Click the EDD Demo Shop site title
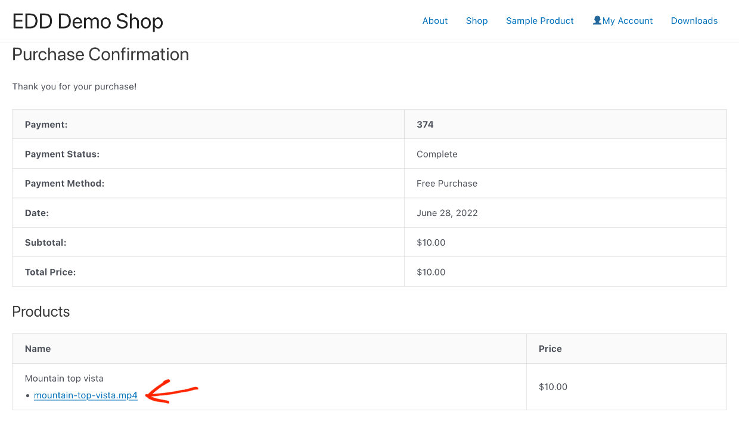 (x=87, y=21)
